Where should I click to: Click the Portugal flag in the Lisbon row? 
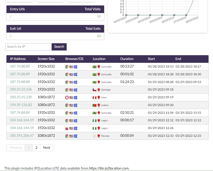click(94, 105)
